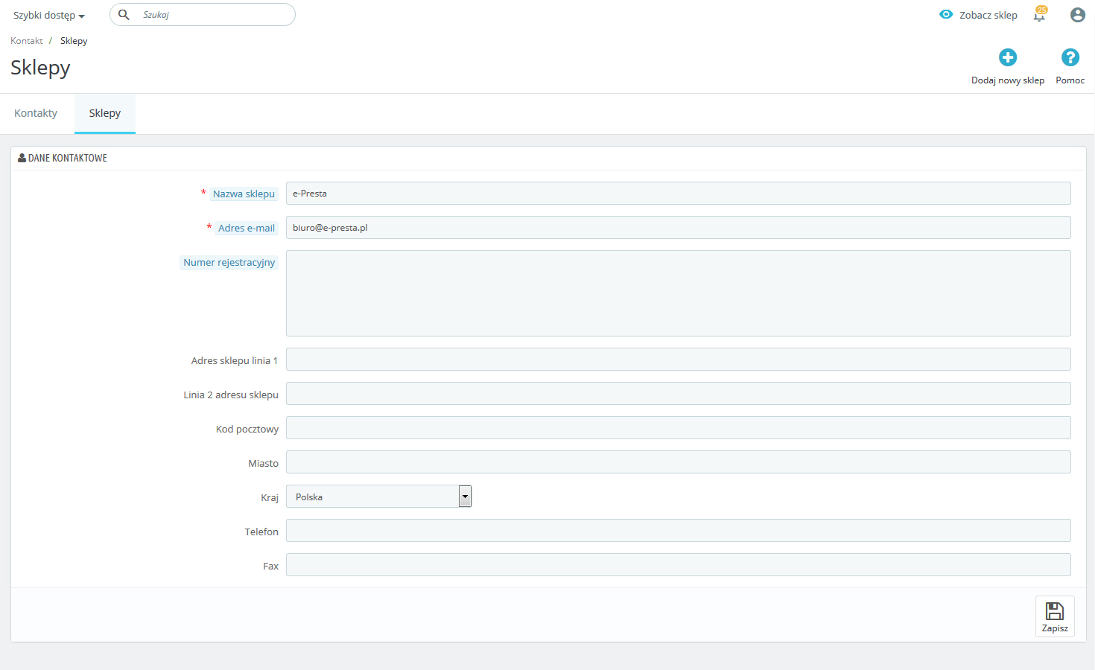Select the Sklepy tab
Screen dimensions: 1095x670
(105, 113)
